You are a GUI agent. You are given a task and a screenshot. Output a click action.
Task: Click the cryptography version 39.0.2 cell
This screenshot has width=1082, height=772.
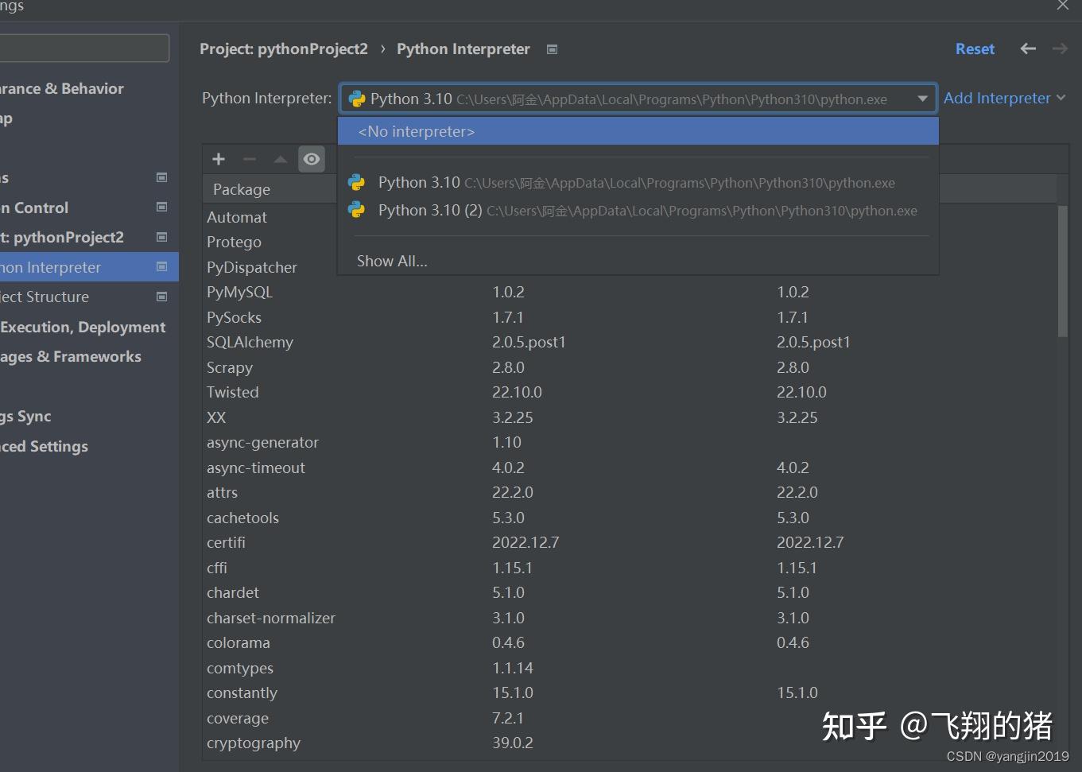(513, 743)
